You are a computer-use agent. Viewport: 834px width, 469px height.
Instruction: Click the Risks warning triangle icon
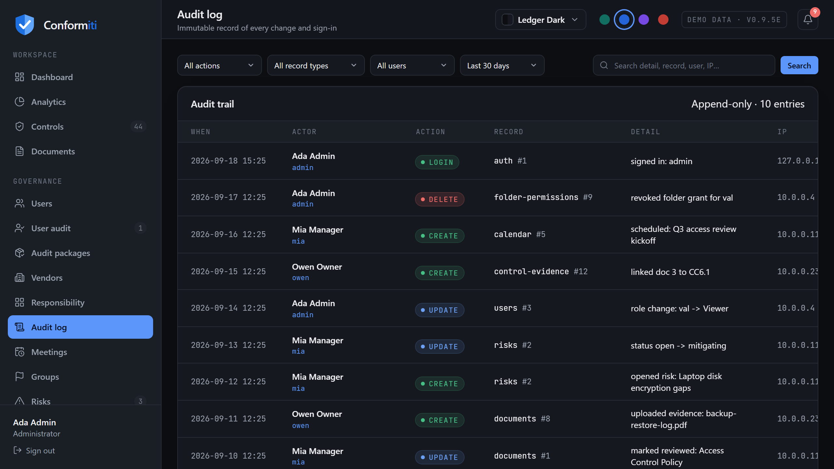[x=20, y=401]
